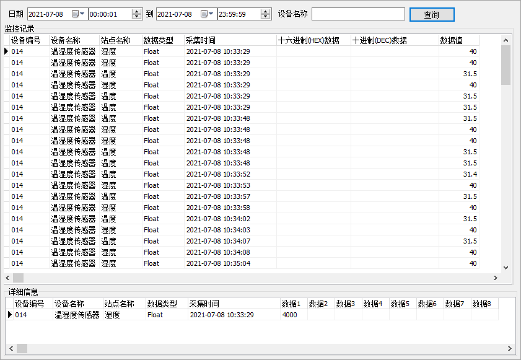
Task: Click 数据5 column header in 详细信息
Action: [403, 304]
